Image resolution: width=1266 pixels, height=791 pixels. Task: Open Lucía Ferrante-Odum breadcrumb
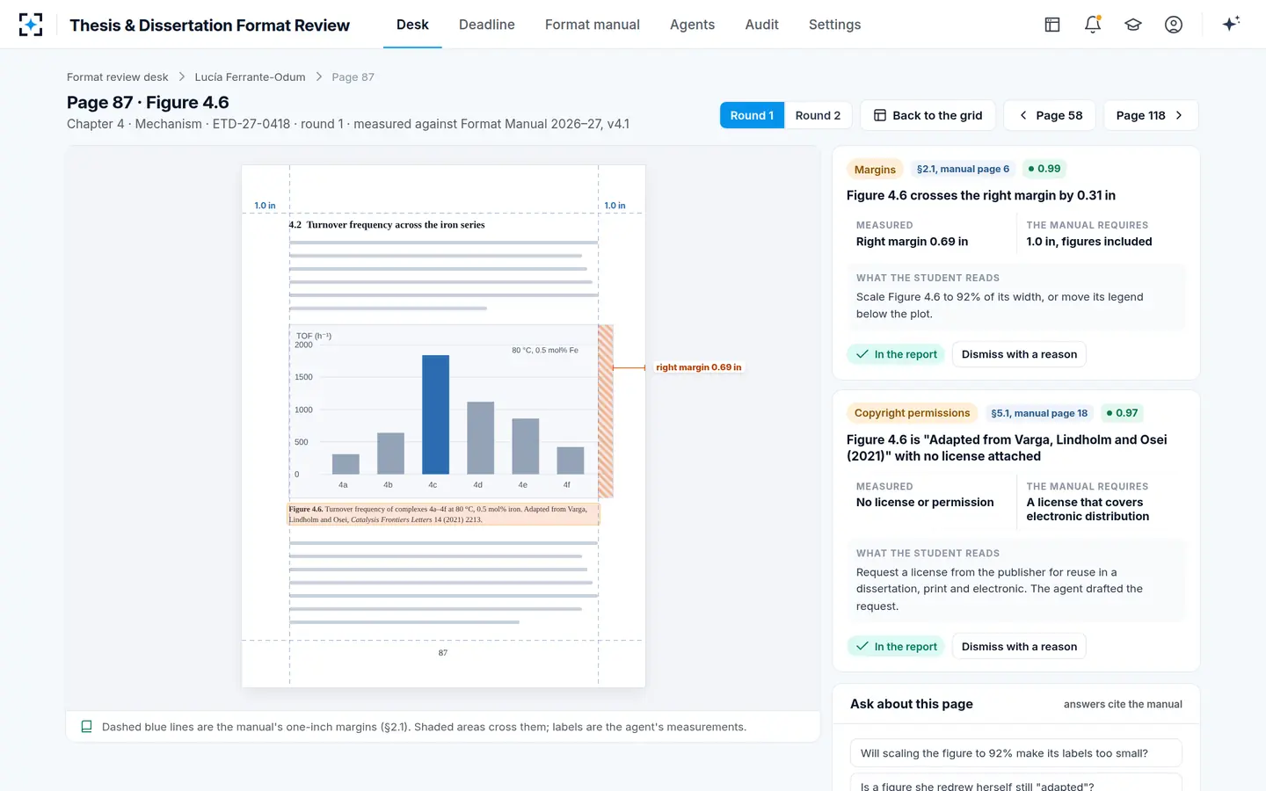tap(250, 77)
